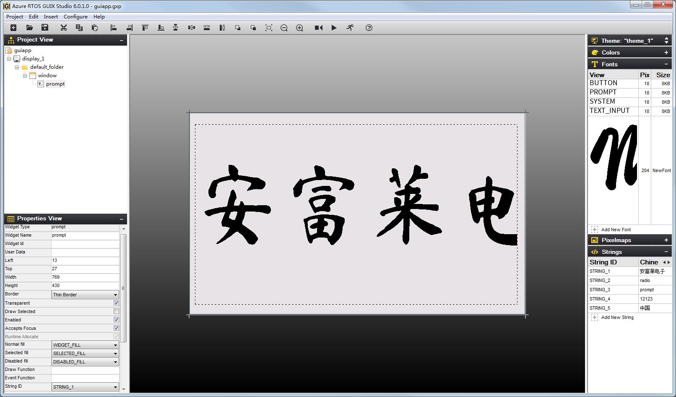Screen dimensions: 676x397
Task: Click the record macro camera icon
Action: (x=319, y=28)
